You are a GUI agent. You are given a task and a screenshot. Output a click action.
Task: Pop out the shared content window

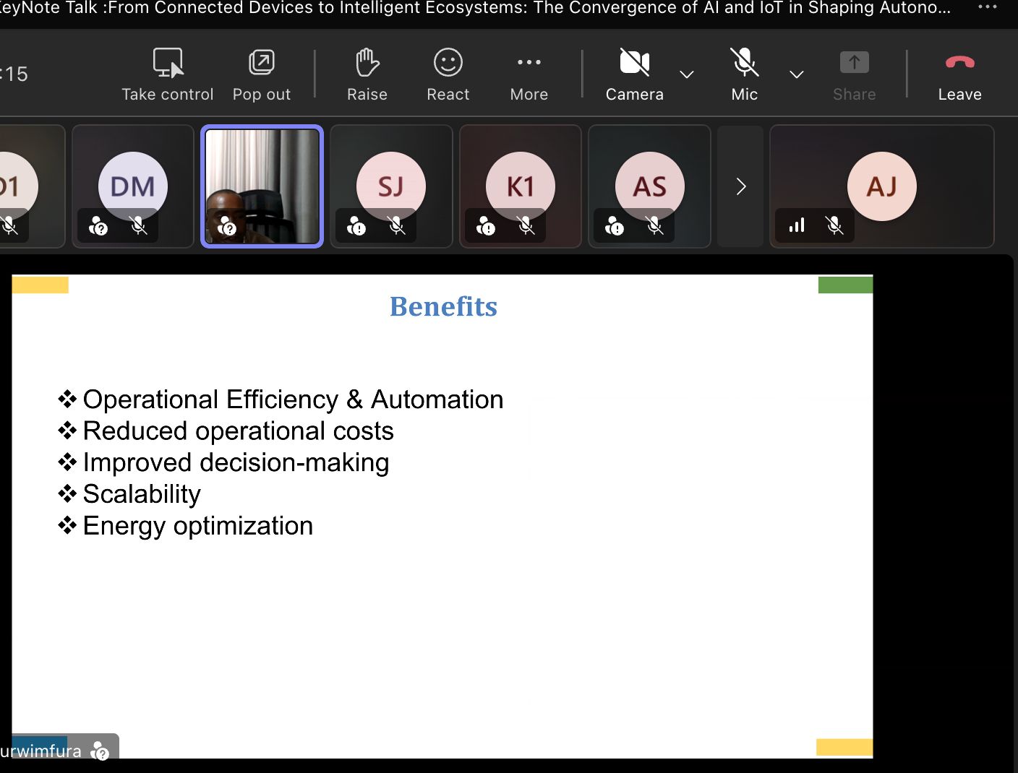[261, 64]
